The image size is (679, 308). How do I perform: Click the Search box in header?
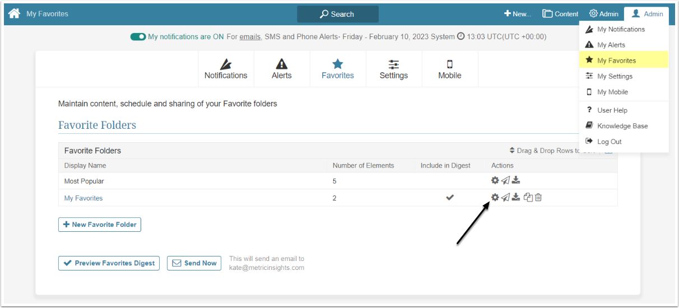tap(337, 14)
